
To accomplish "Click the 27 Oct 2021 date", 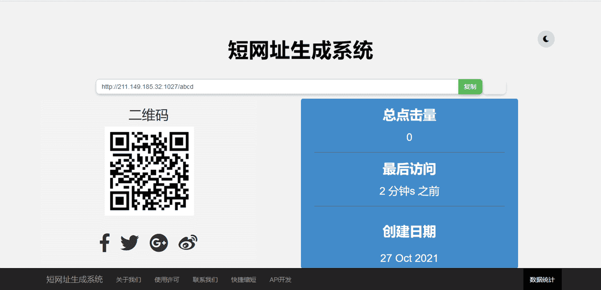I will (409, 258).
